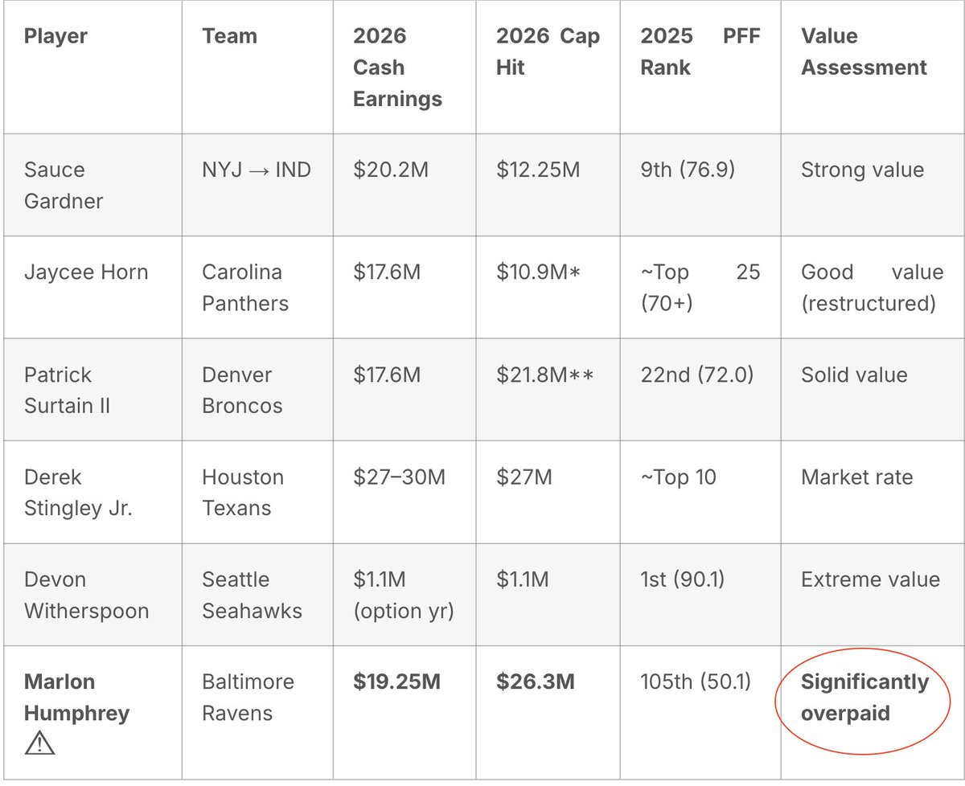
Task: Select Jaycee Horn's $10.9M* cap hit
Action: point(539,272)
